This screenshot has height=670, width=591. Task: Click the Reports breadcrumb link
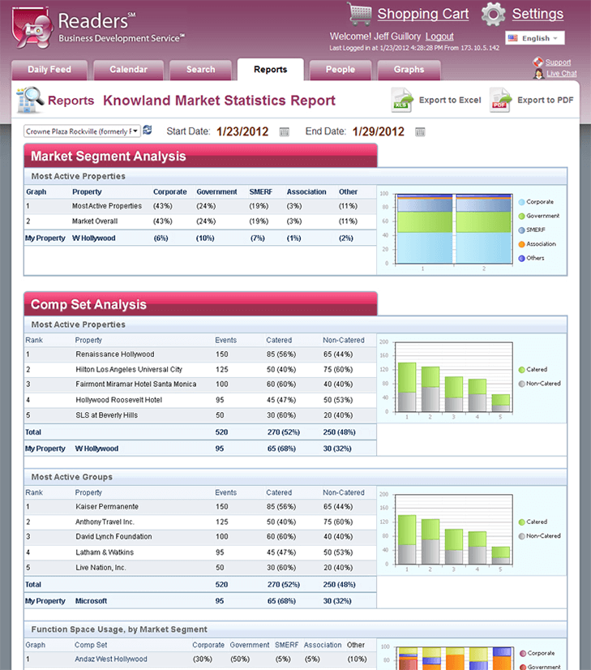(x=71, y=101)
